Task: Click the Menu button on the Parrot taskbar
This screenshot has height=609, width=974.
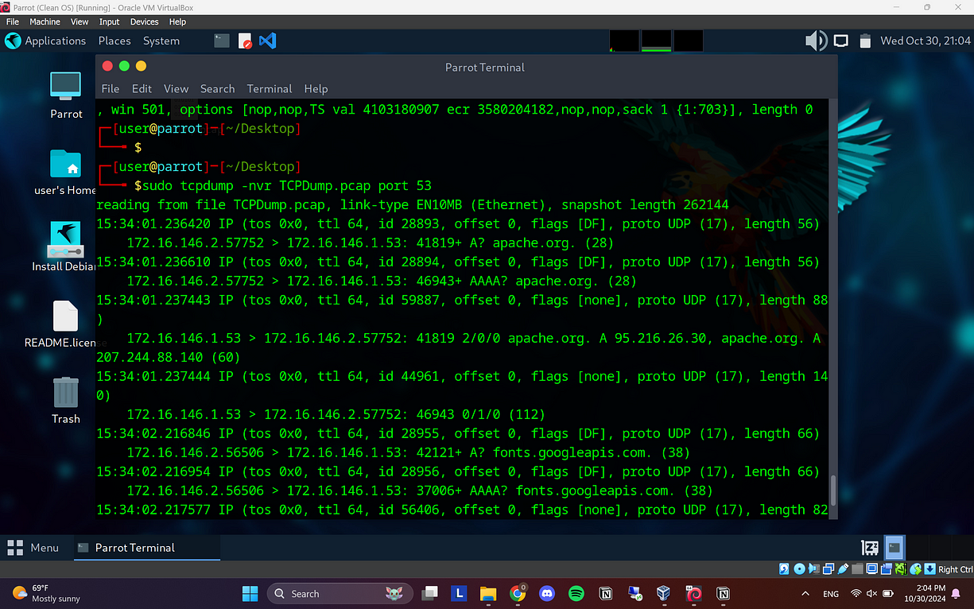Action: tap(35, 548)
